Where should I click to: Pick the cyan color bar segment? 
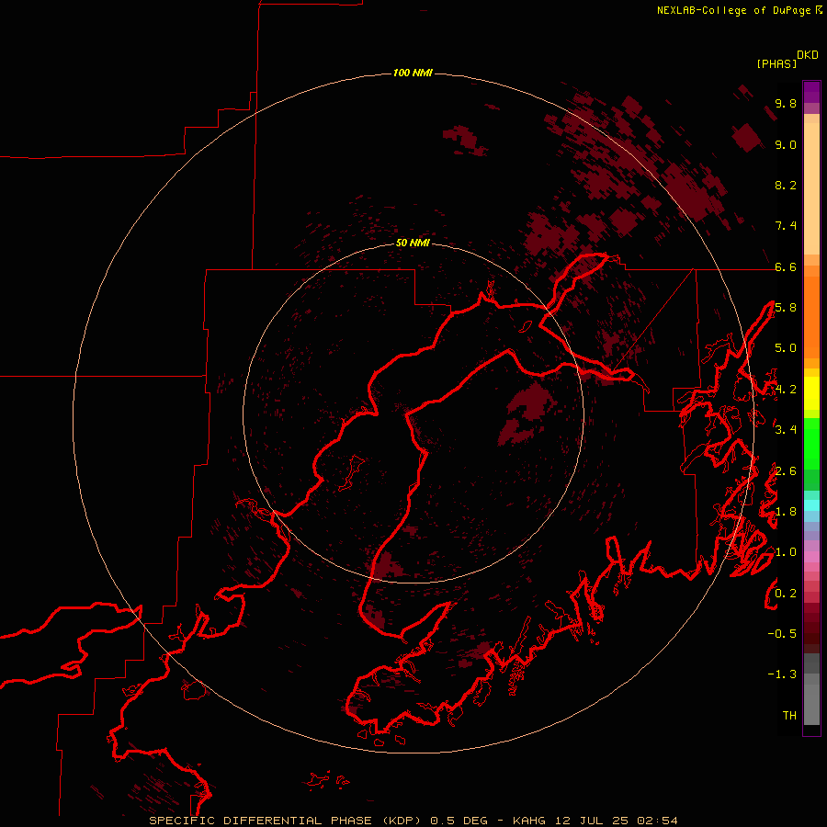coord(811,505)
